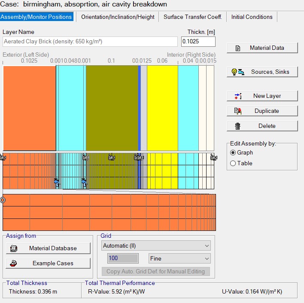Select the monitor camera at the interior surface

click(x=213, y=158)
